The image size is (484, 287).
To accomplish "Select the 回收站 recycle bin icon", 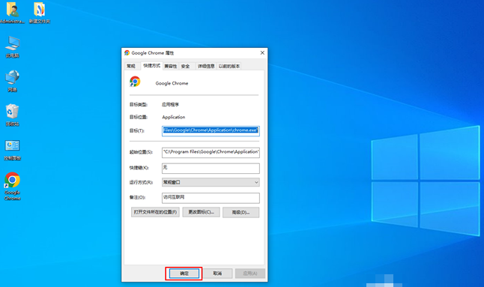I will (x=12, y=115).
